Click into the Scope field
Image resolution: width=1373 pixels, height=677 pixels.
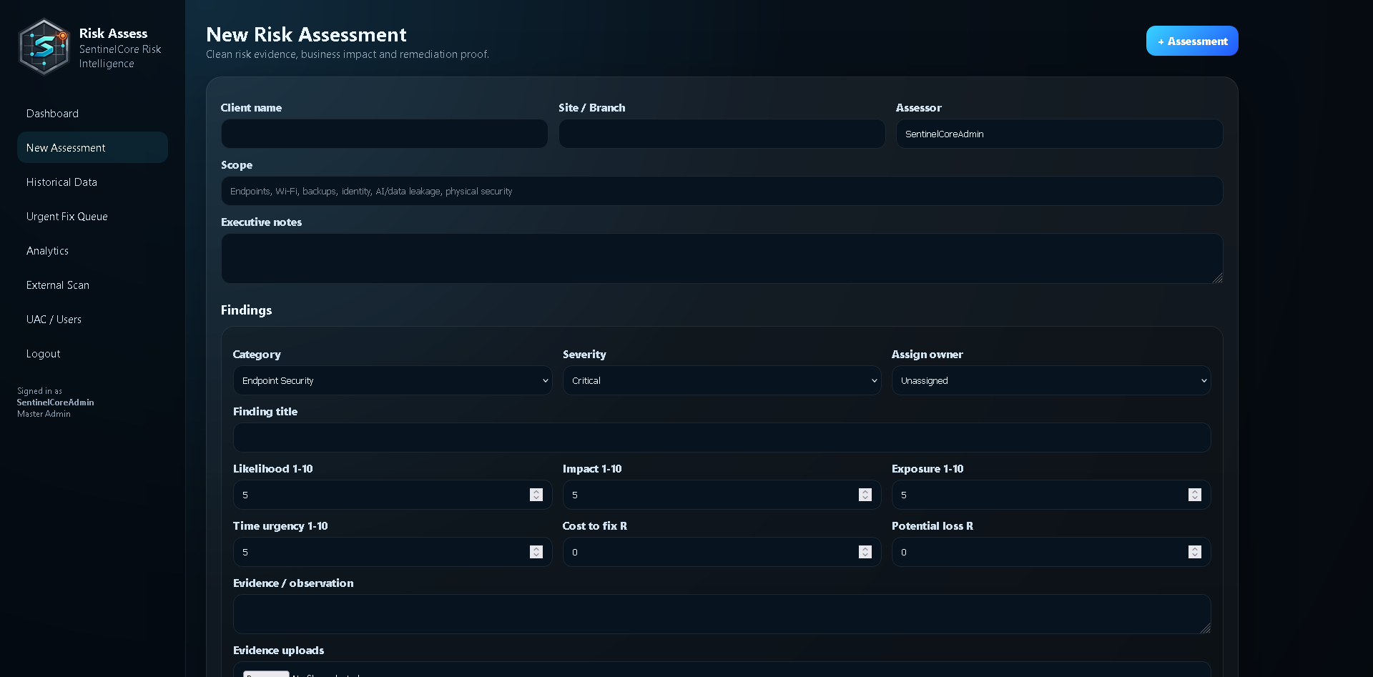coord(722,191)
